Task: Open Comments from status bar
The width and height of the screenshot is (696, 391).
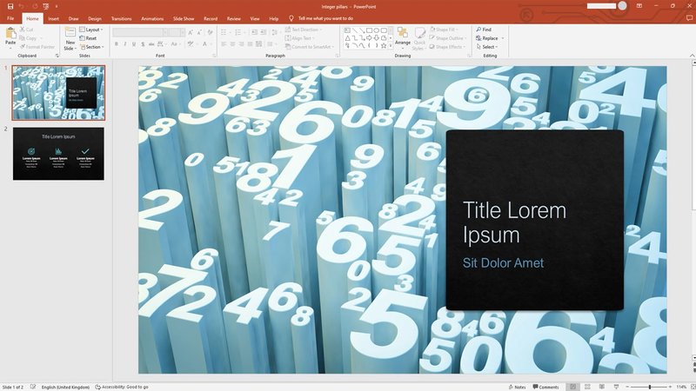Action: pyautogui.click(x=546, y=387)
